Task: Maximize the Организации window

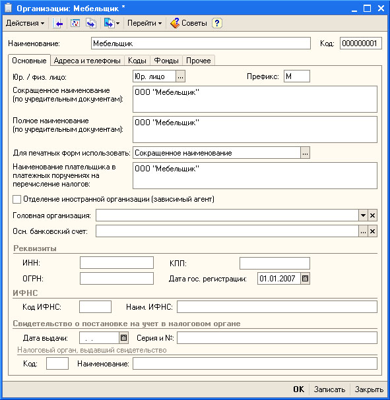Action: point(368,9)
